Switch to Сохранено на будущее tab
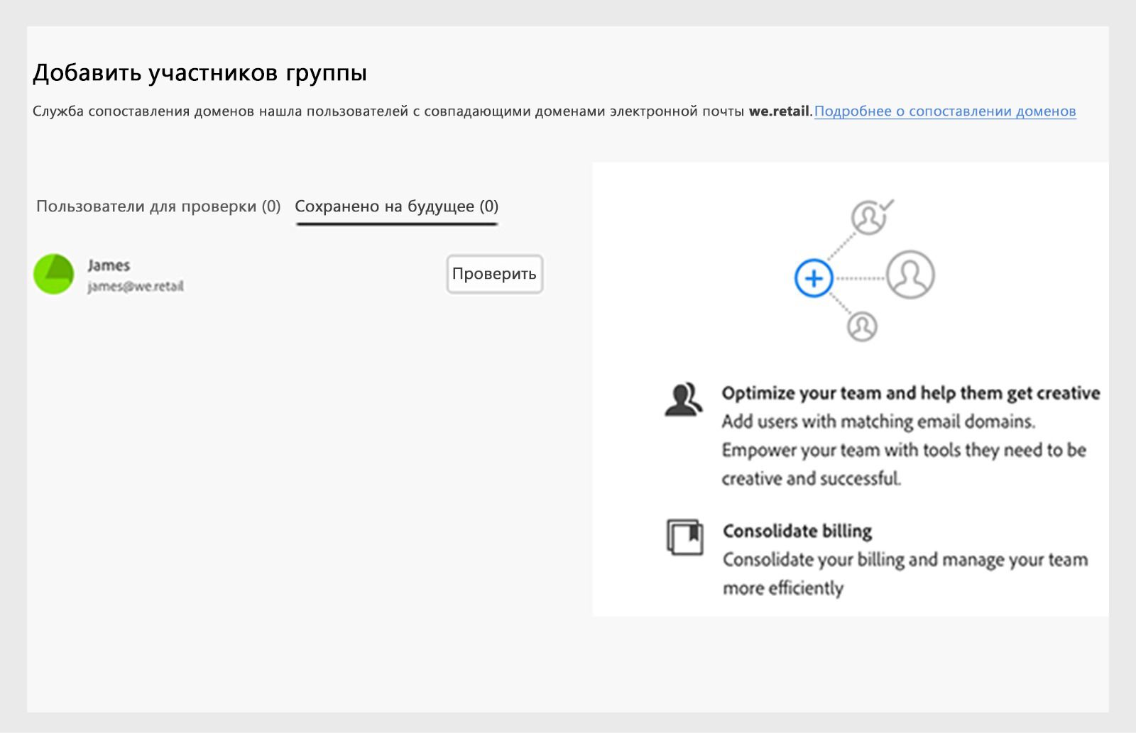The image size is (1136, 733). click(x=396, y=206)
